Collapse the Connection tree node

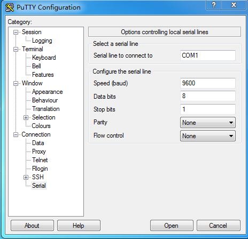[x=16, y=134]
